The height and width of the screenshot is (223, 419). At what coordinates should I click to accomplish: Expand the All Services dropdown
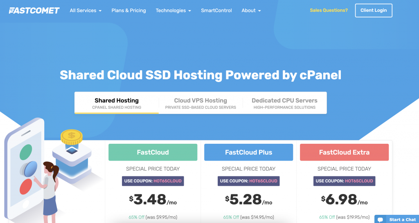[86, 11]
